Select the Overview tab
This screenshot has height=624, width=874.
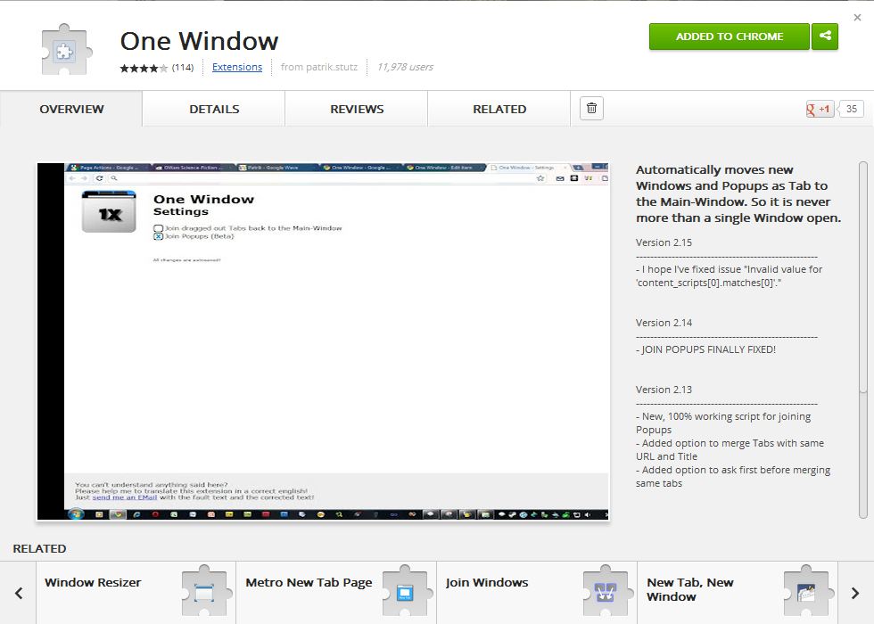(x=71, y=109)
